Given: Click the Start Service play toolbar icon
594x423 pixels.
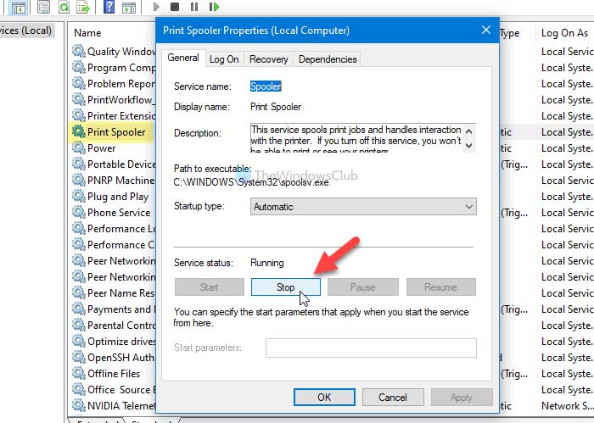Looking at the screenshot, I should coord(155,7).
